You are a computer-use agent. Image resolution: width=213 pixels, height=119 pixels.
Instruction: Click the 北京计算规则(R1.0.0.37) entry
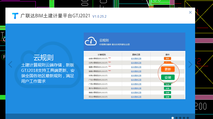point(98,63)
